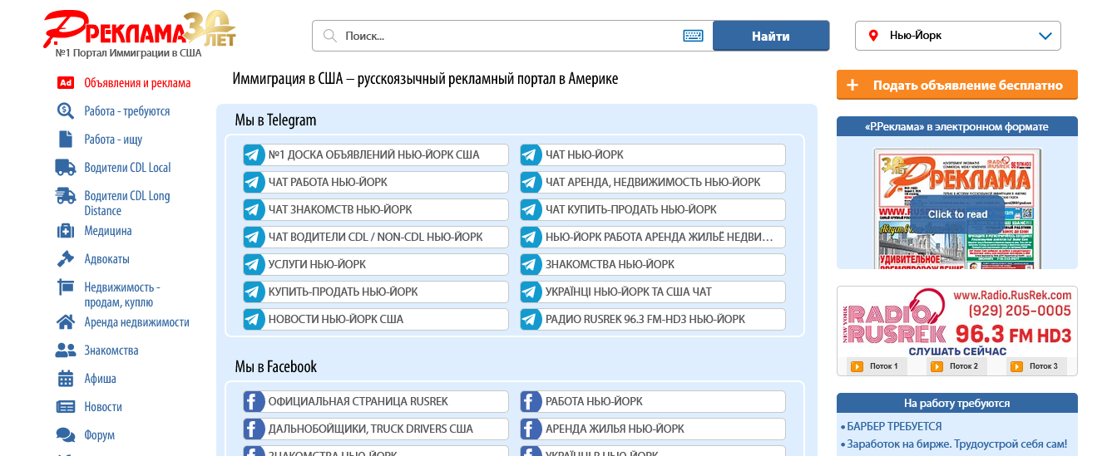Click the people icon next to Знакомства

pyautogui.click(x=66, y=351)
